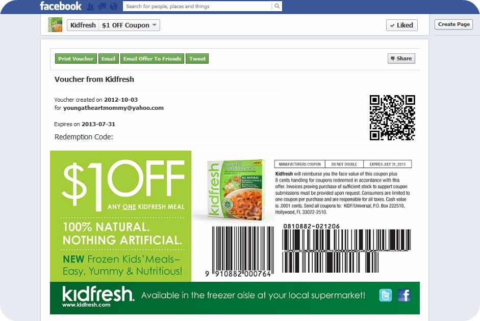Click the Tweet button
This screenshot has height=321, width=480.
(x=197, y=59)
